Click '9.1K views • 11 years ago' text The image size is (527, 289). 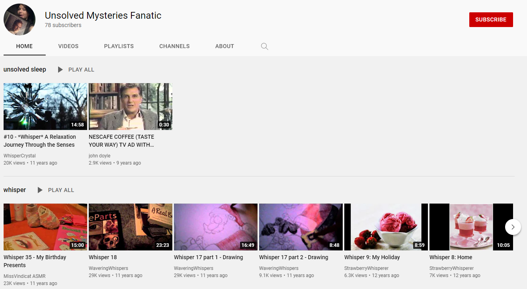click(287, 275)
